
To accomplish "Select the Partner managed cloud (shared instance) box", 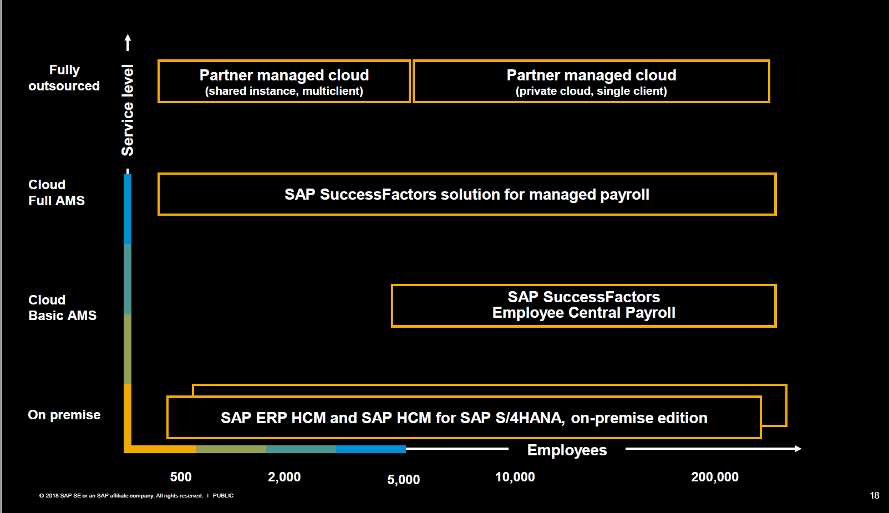I will point(283,81).
